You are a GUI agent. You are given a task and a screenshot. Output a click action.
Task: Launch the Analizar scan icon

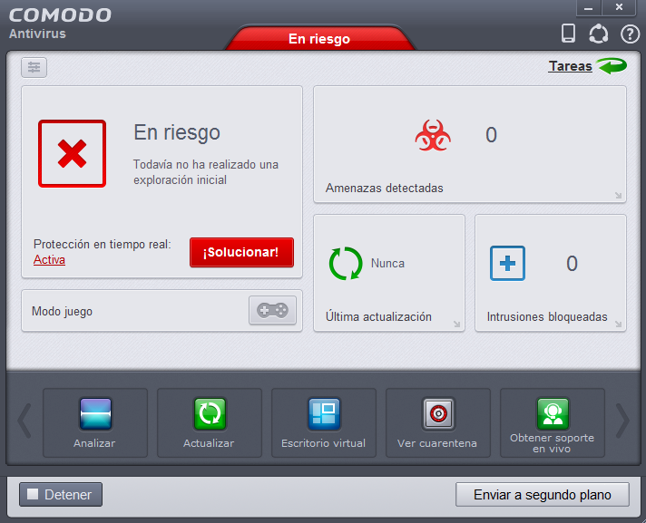point(95,414)
